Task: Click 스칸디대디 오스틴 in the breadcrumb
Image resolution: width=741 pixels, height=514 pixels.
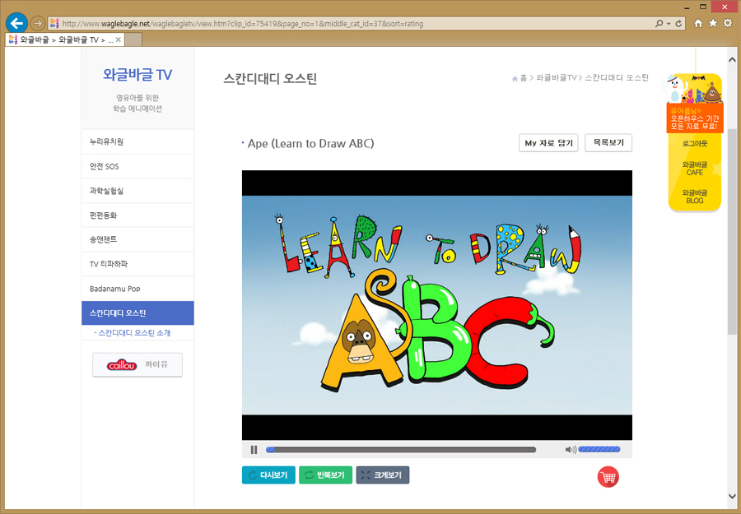Action: tap(617, 78)
